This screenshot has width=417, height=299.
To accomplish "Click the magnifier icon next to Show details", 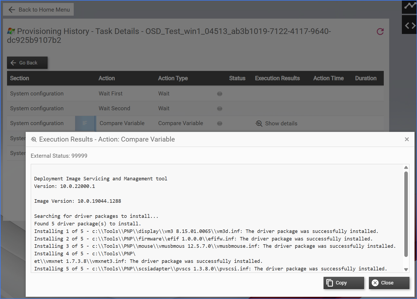I will click(x=259, y=123).
